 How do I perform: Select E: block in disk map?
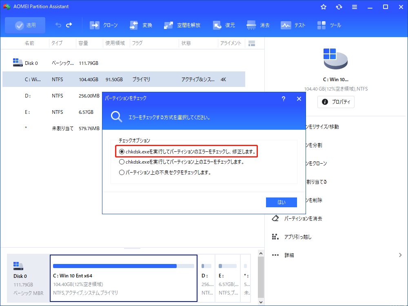(228, 278)
